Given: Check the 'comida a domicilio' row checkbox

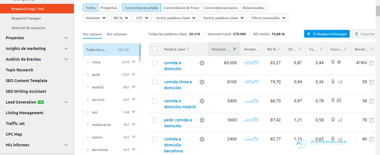Looking at the screenshot, I should coord(154,63).
